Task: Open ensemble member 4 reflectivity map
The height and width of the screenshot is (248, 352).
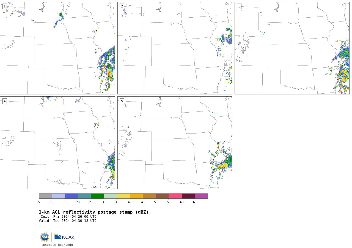Action: point(57,143)
